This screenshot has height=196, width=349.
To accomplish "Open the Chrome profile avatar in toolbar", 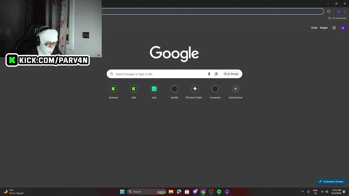I will [338, 11].
